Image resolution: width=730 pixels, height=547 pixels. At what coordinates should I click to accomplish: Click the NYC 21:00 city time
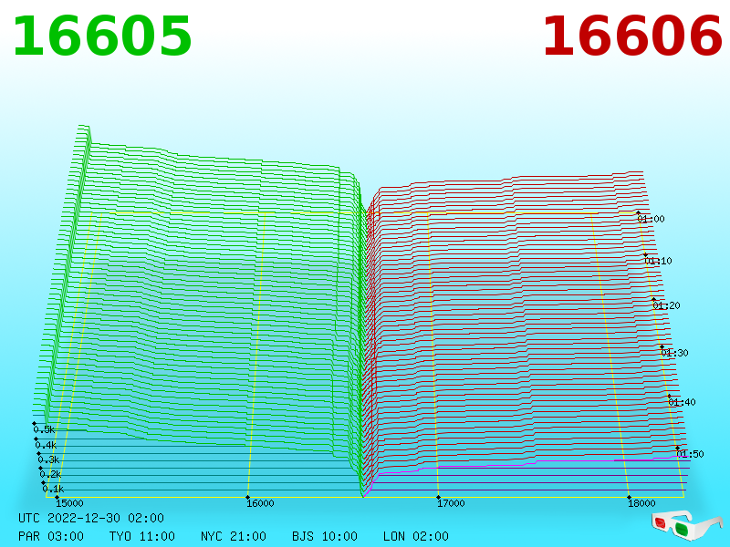pyautogui.click(x=234, y=536)
